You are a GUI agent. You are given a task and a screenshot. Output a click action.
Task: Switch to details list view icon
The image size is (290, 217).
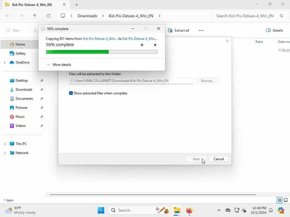coord(280,200)
